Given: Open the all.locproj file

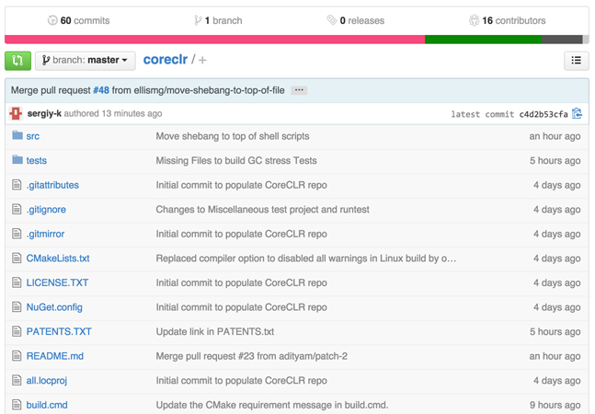Looking at the screenshot, I should (x=47, y=381).
